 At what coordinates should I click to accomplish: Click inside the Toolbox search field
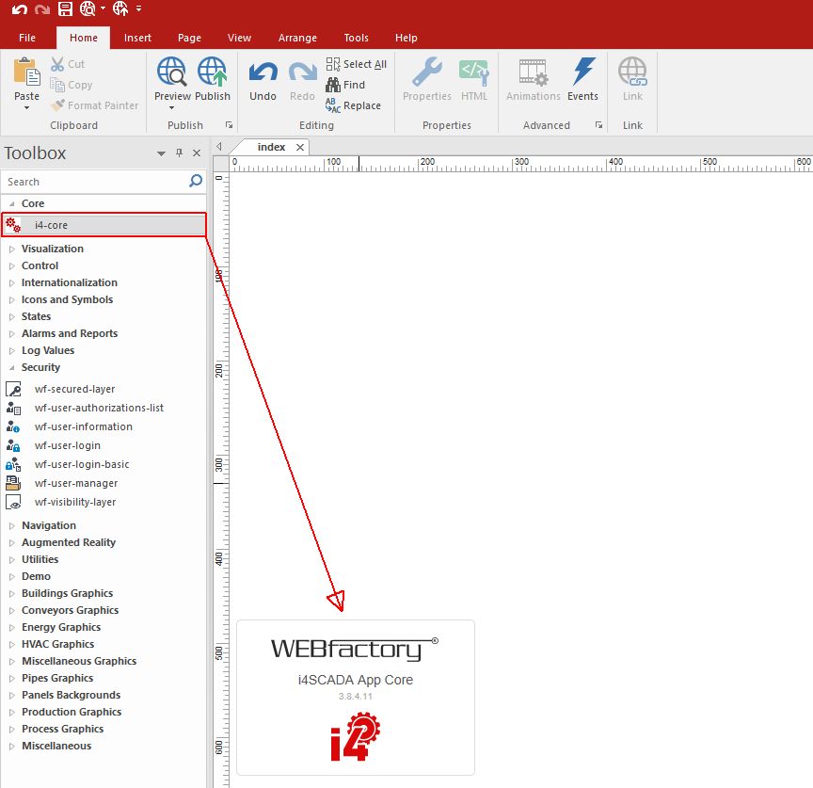[94, 181]
